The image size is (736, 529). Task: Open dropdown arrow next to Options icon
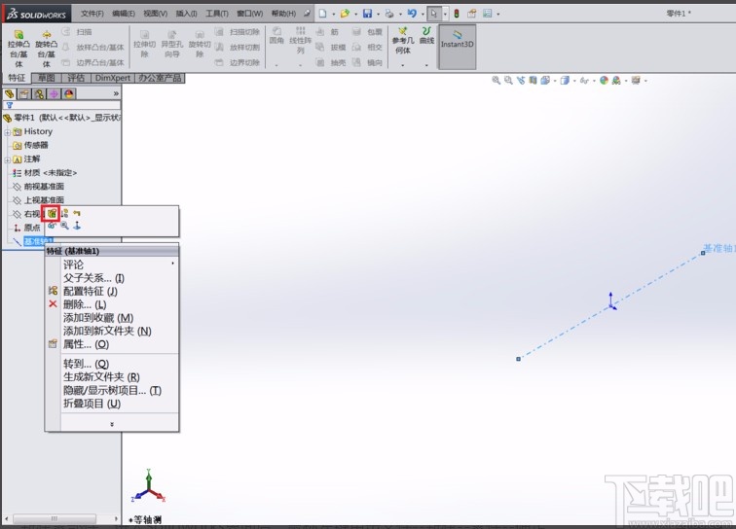pyautogui.click(x=498, y=14)
